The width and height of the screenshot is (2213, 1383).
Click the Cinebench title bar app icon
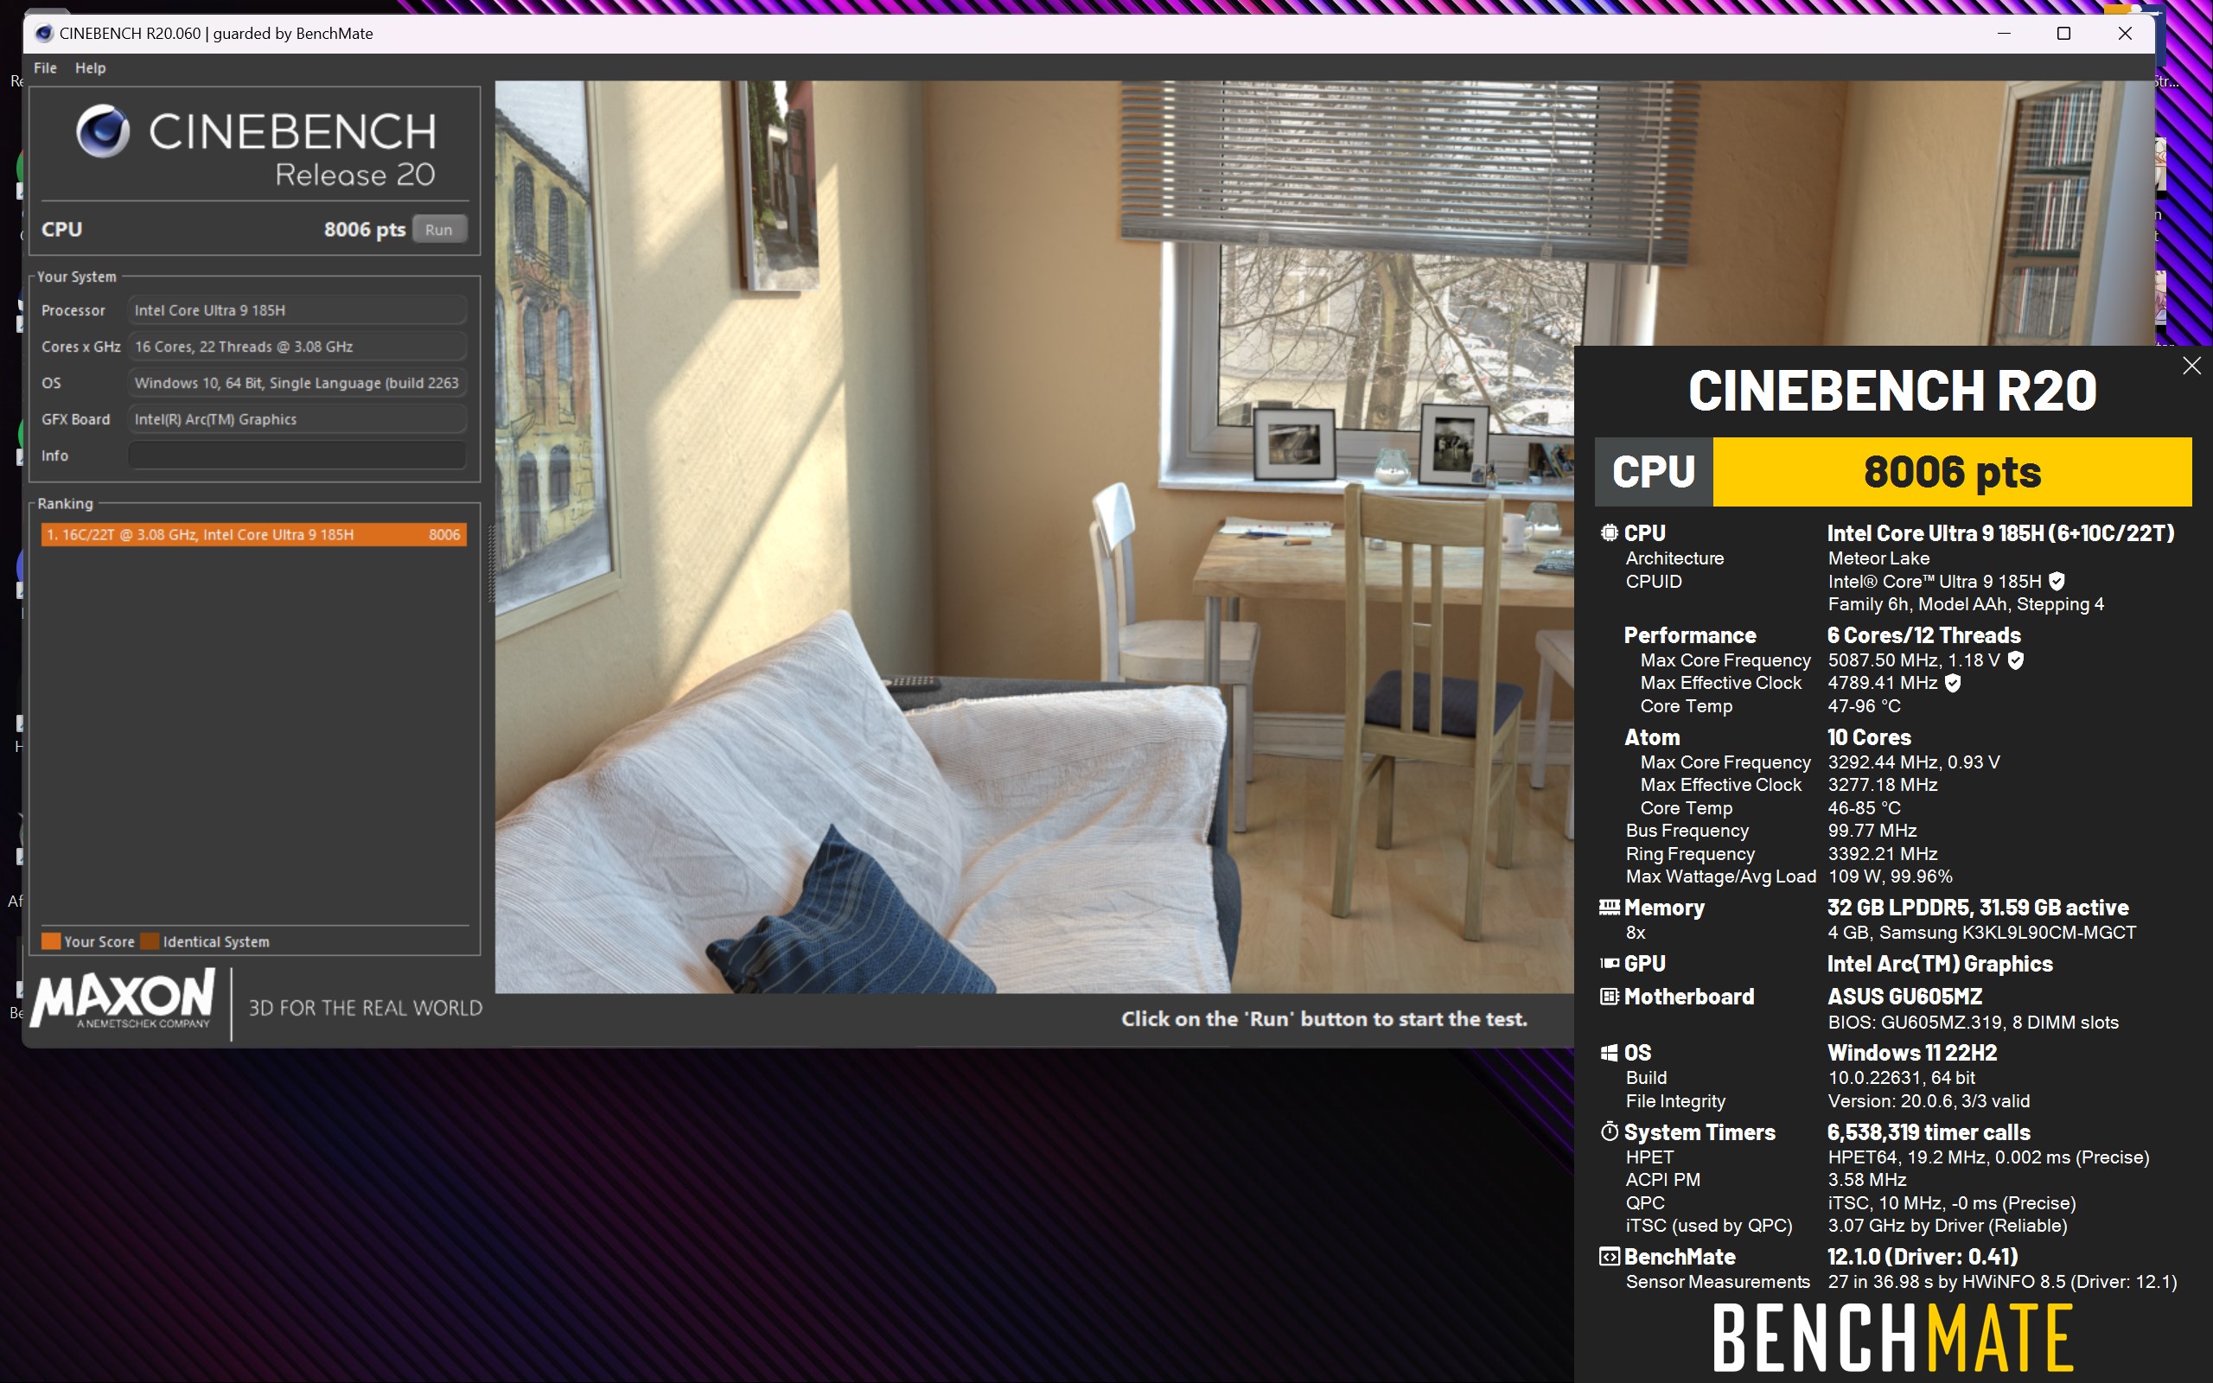[x=43, y=34]
